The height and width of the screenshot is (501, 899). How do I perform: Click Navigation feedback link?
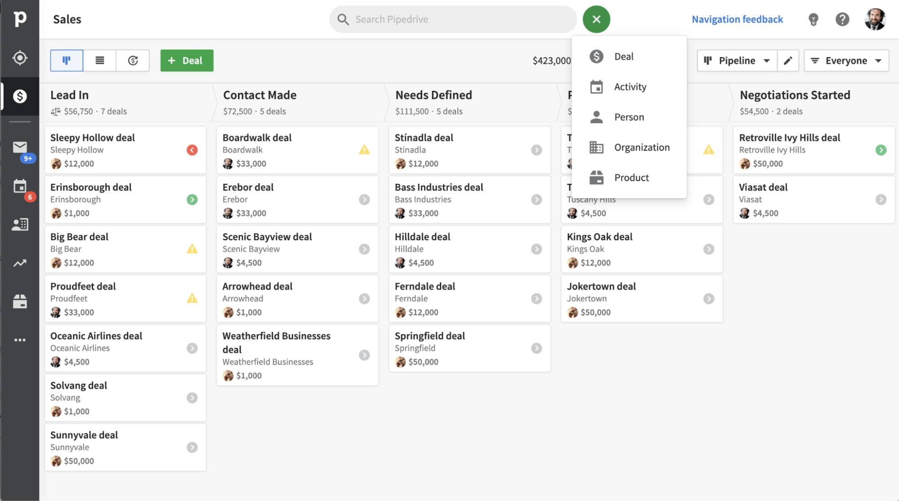pos(737,18)
